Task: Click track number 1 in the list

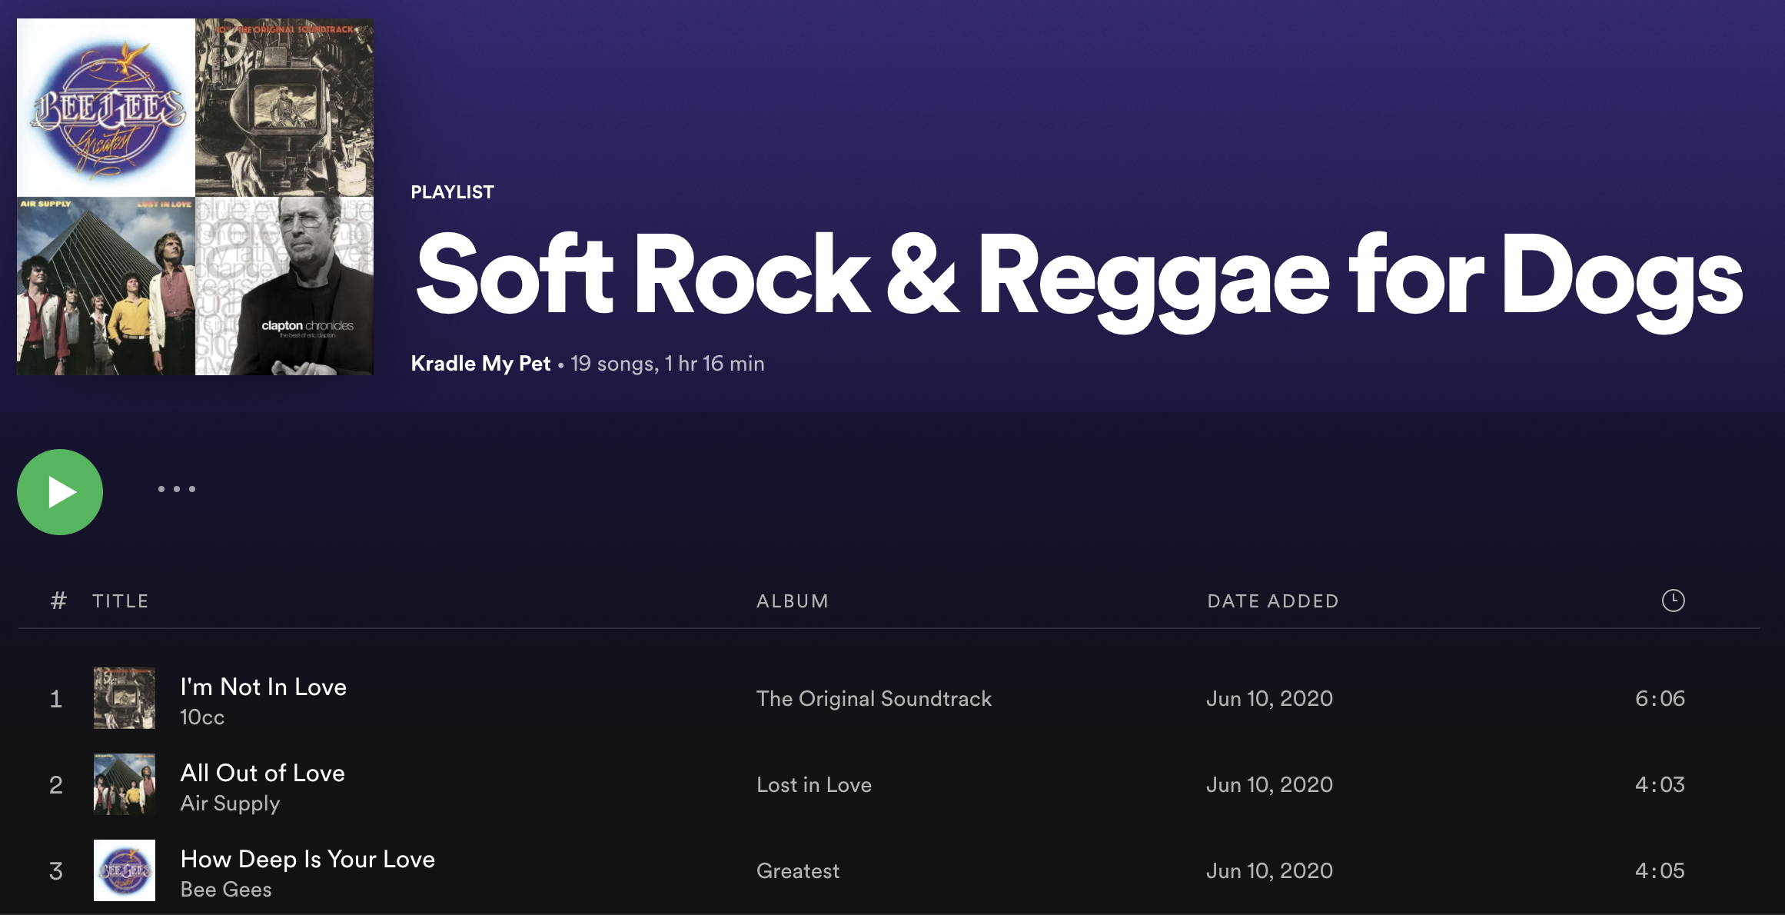Action: 56,698
